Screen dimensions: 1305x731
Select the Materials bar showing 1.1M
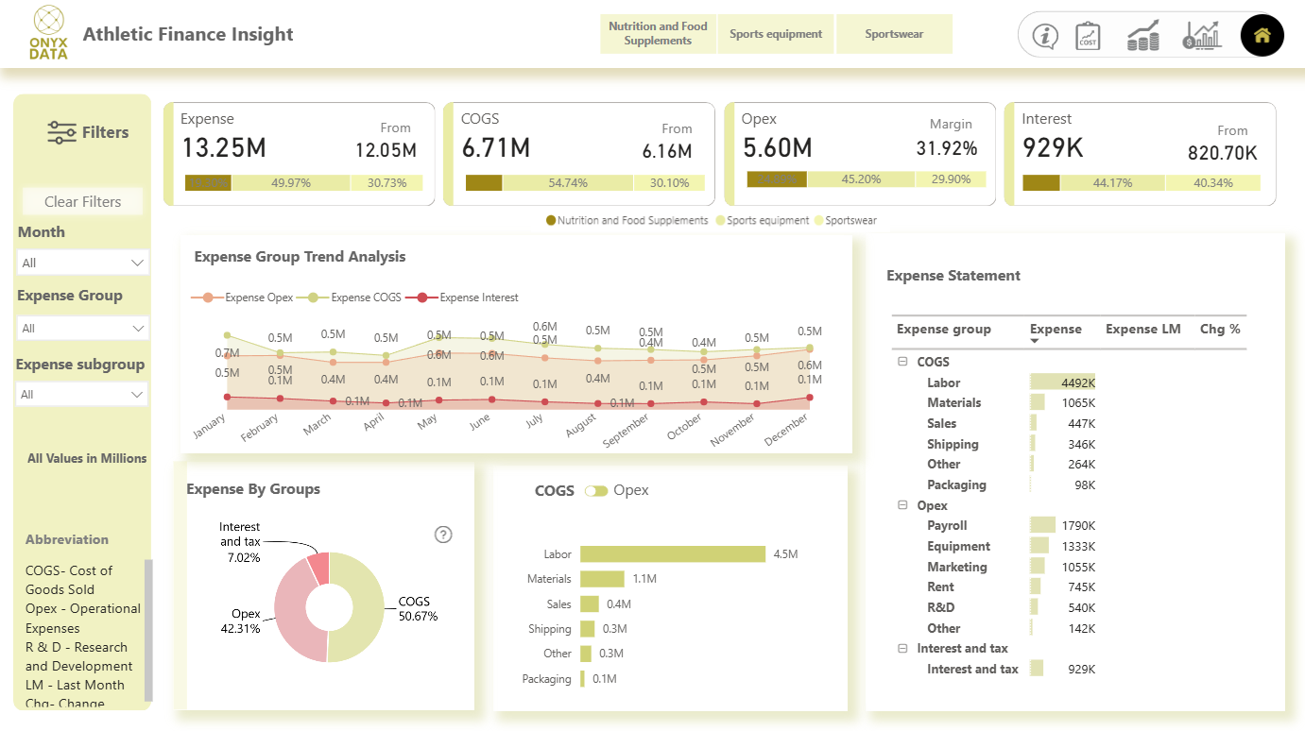(x=602, y=579)
